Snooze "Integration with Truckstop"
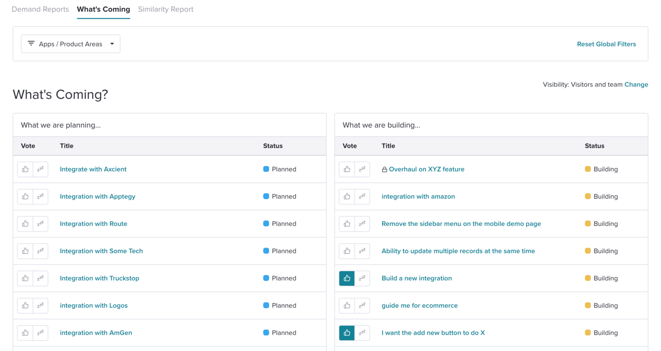This screenshot has height=351, width=661. pos(40,278)
